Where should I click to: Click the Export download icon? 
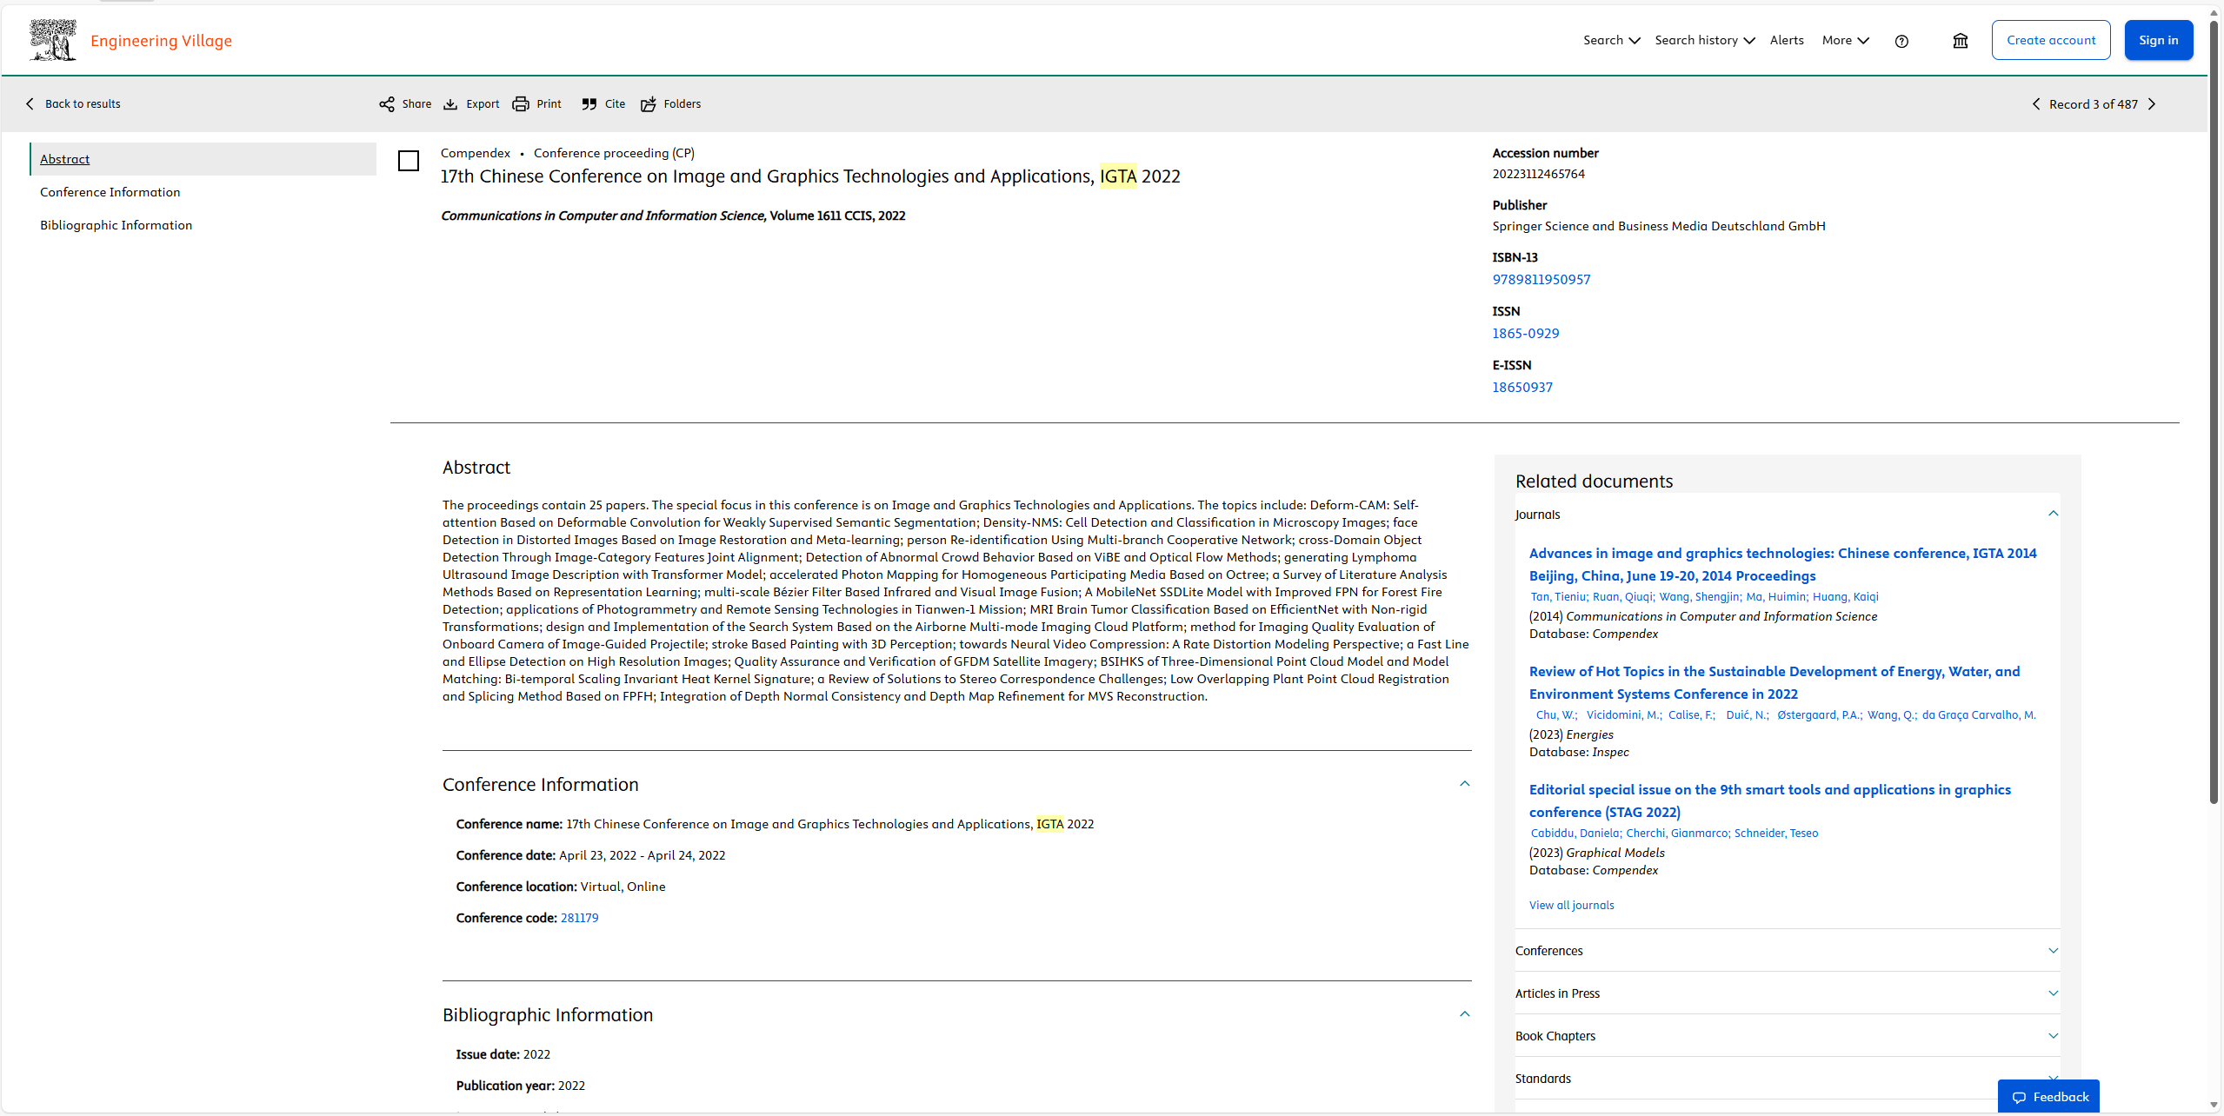[450, 104]
